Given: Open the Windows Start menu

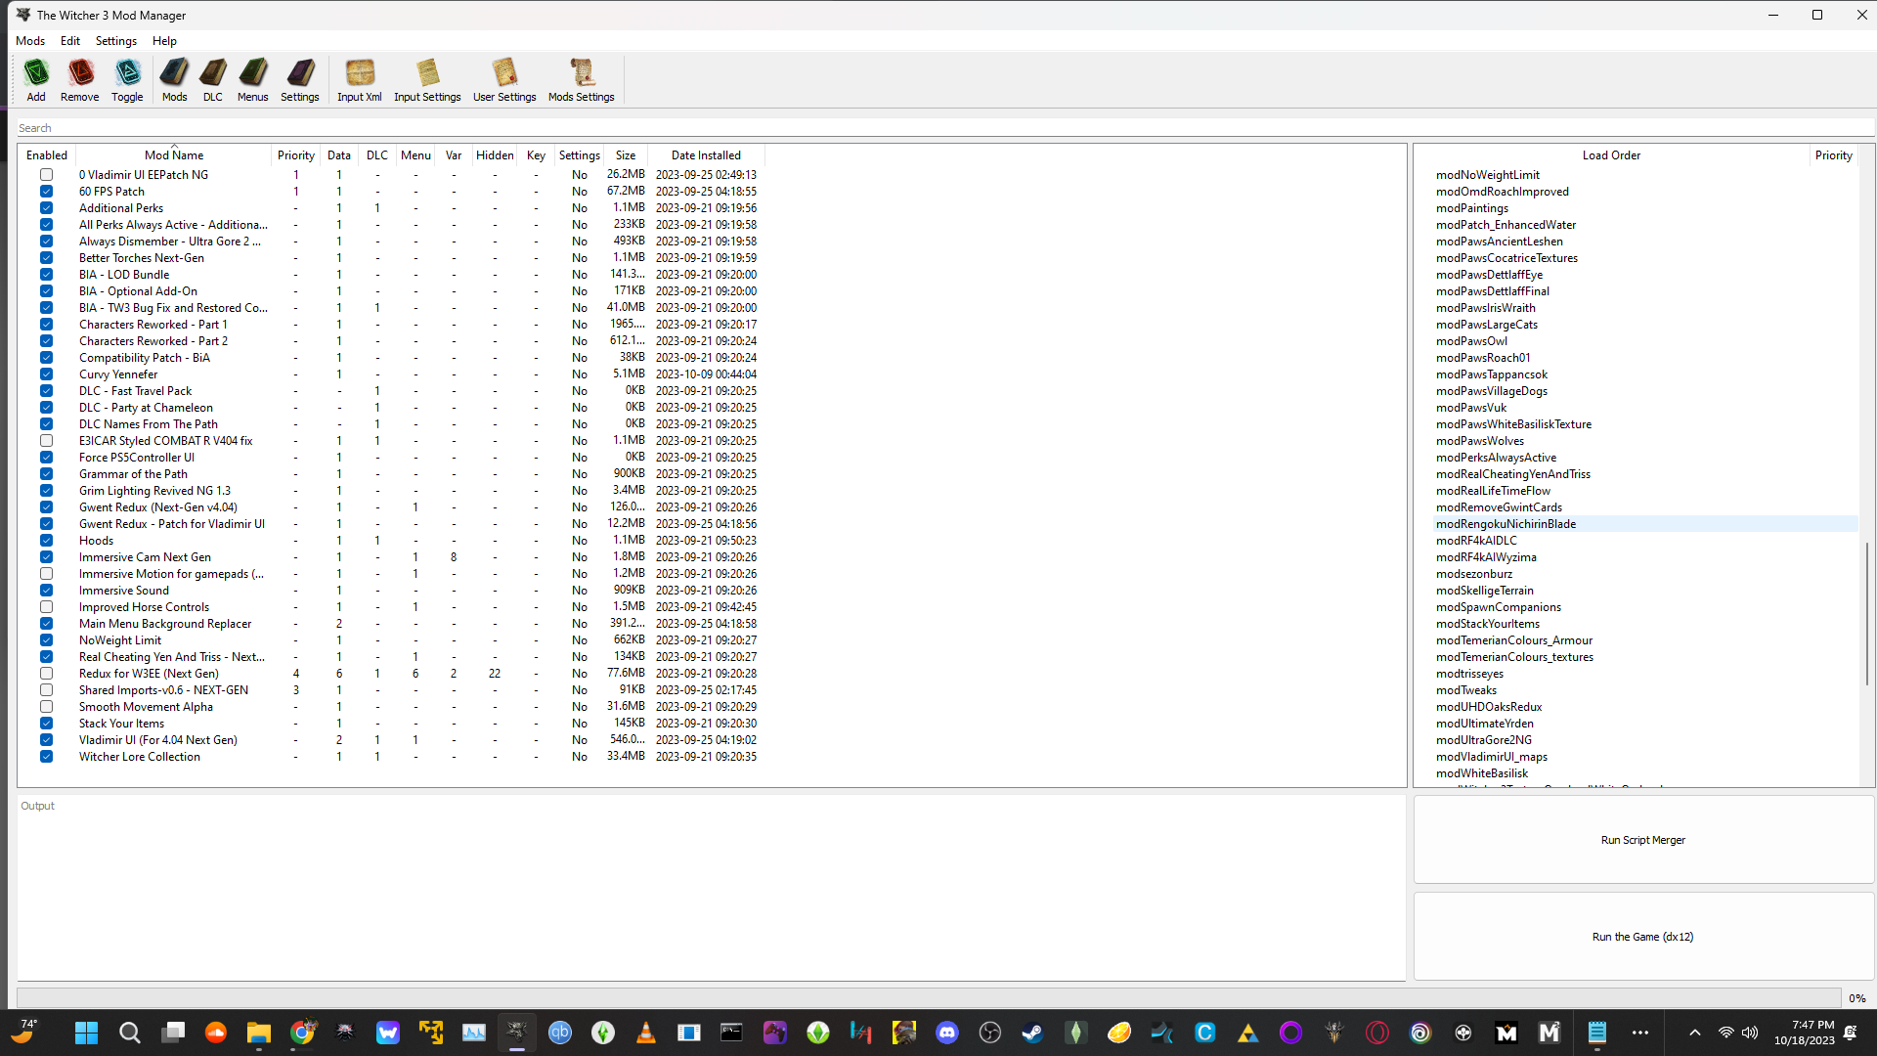Looking at the screenshot, I should (86, 1033).
